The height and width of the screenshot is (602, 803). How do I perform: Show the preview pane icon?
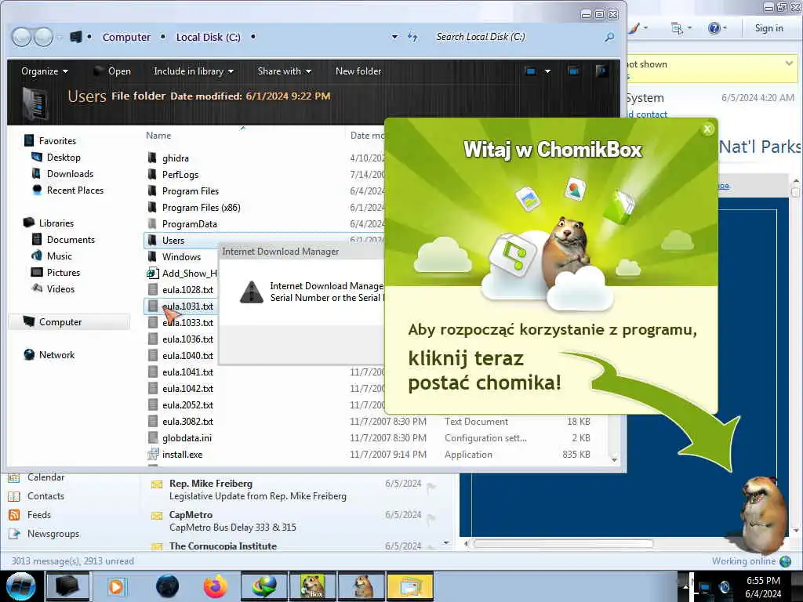click(x=573, y=71)
